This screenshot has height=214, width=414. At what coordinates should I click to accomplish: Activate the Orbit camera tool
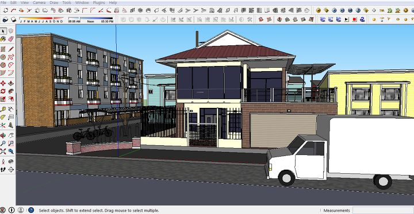click(3, 136)
